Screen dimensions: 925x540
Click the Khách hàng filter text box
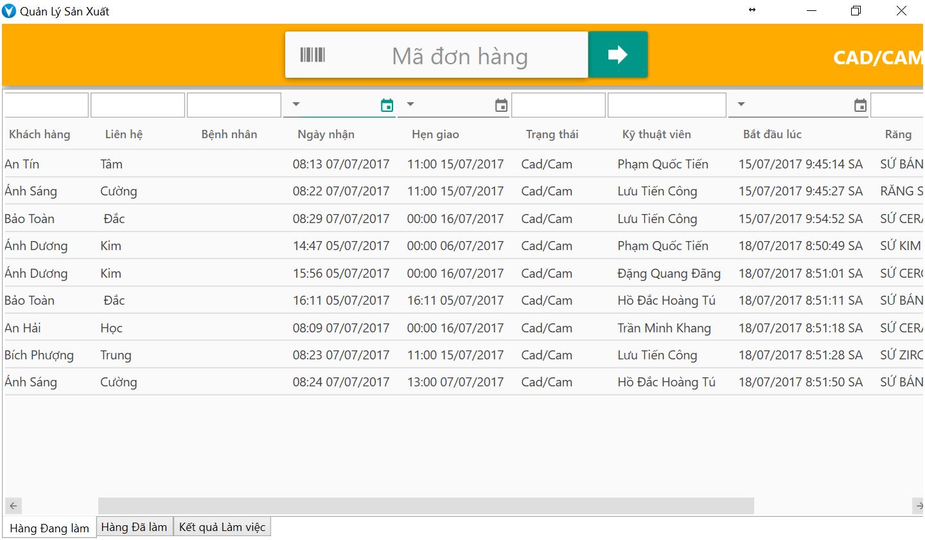[46, 105]
